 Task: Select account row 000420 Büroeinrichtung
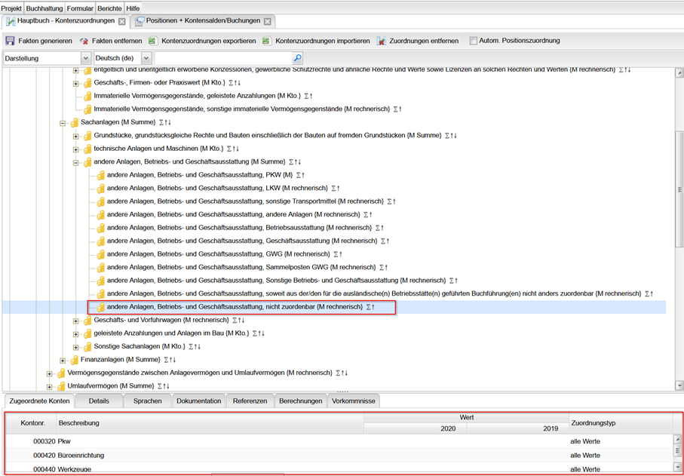(339, 455)
